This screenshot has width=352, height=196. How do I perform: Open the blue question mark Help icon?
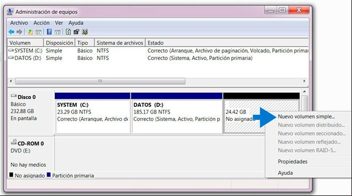pyautogui.click(x=49, y=32)
